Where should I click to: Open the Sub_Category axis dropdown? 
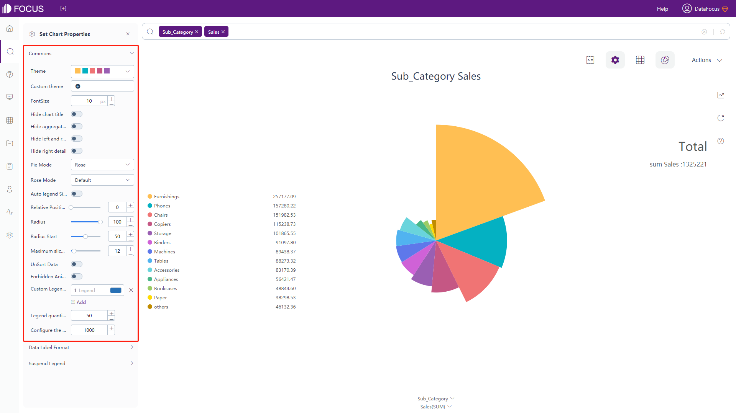tap(436, 398)
